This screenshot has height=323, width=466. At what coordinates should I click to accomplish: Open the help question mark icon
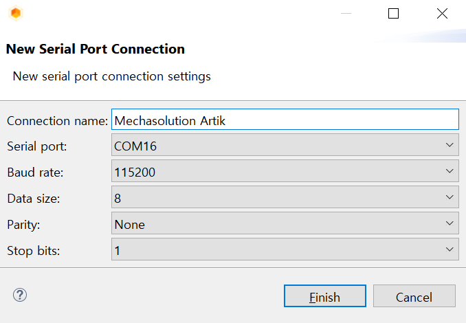pyautogui.click(x=20, y=295)
